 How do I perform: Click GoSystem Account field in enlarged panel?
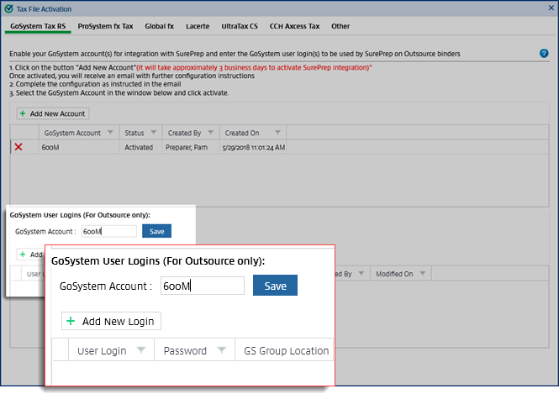[x=203, y=286]
